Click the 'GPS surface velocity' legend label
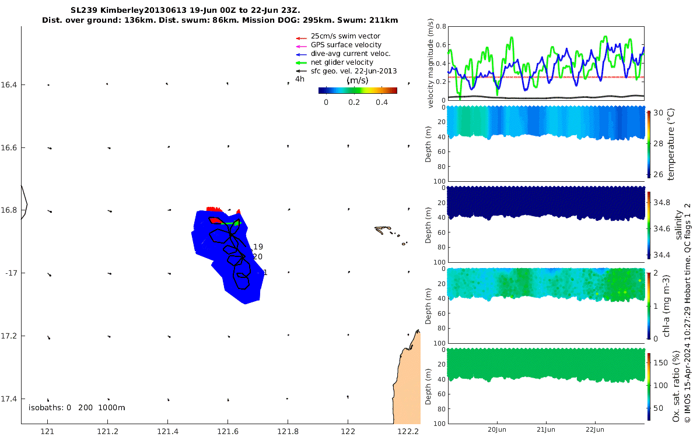This screenshot has height=437, width=700. coord(346,45)
